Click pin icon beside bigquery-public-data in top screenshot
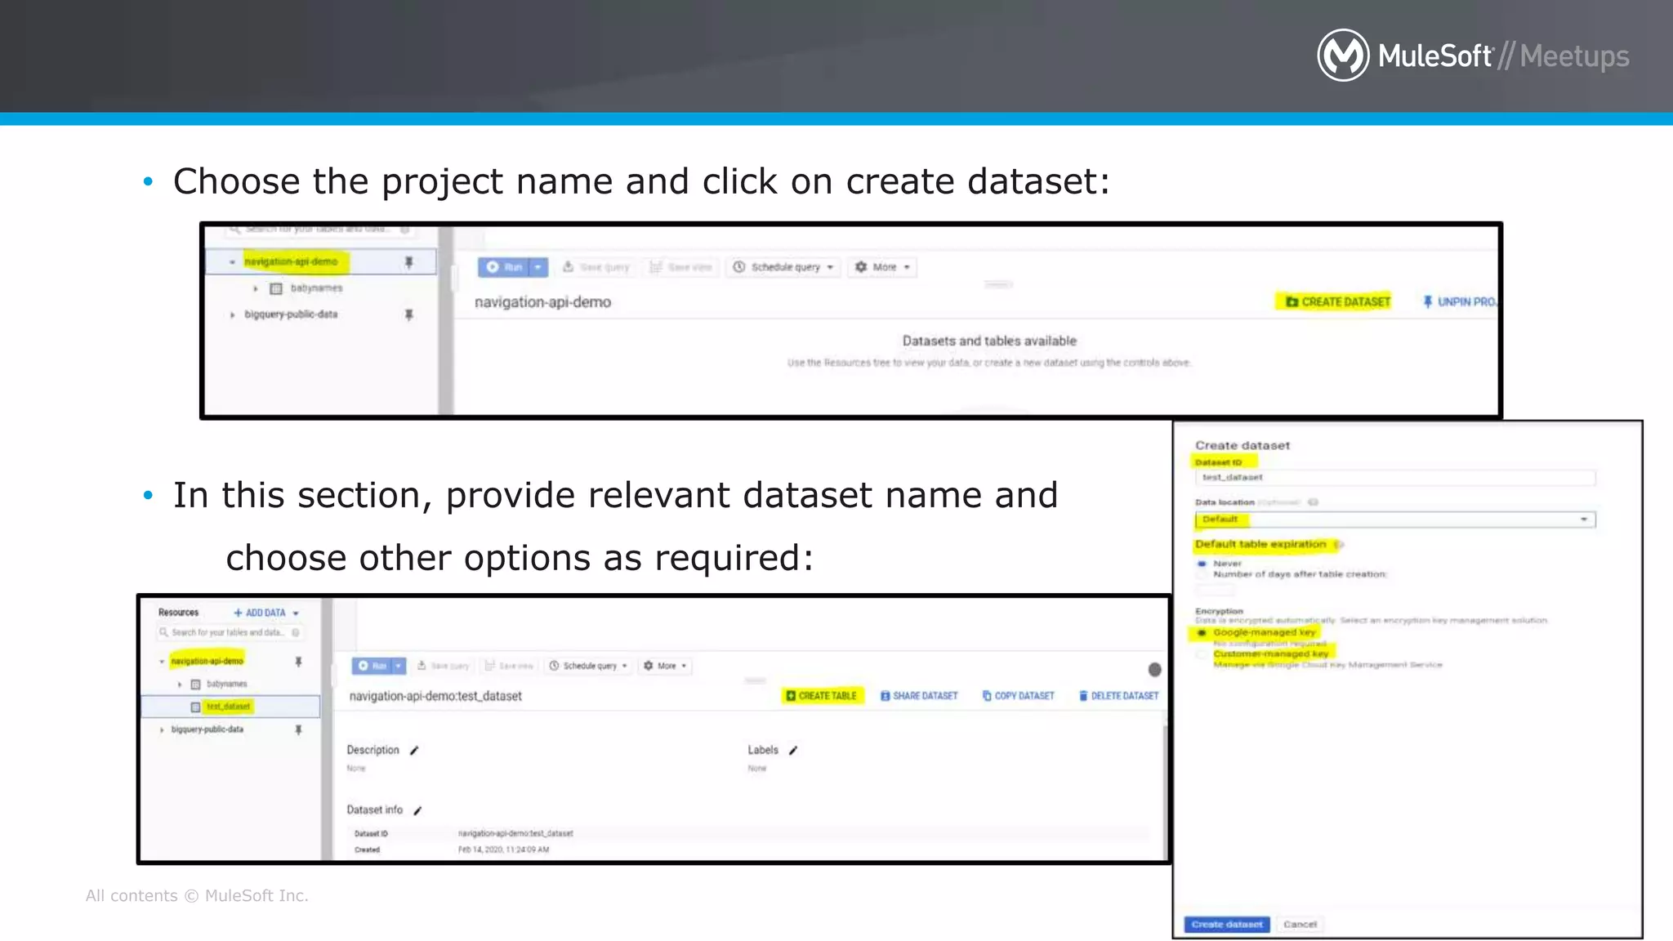Viewport: 1673px width, 941px height. (x=409, y=314)
